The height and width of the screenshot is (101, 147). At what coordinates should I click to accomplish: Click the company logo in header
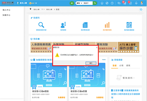click(8, 3)
